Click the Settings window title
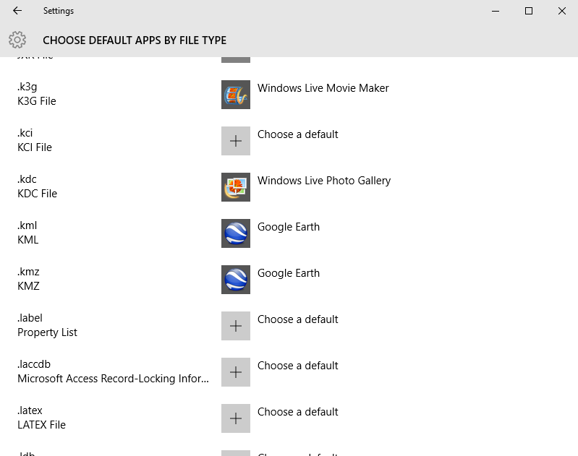This screenshot has height=456, width=578. [59, 11]
